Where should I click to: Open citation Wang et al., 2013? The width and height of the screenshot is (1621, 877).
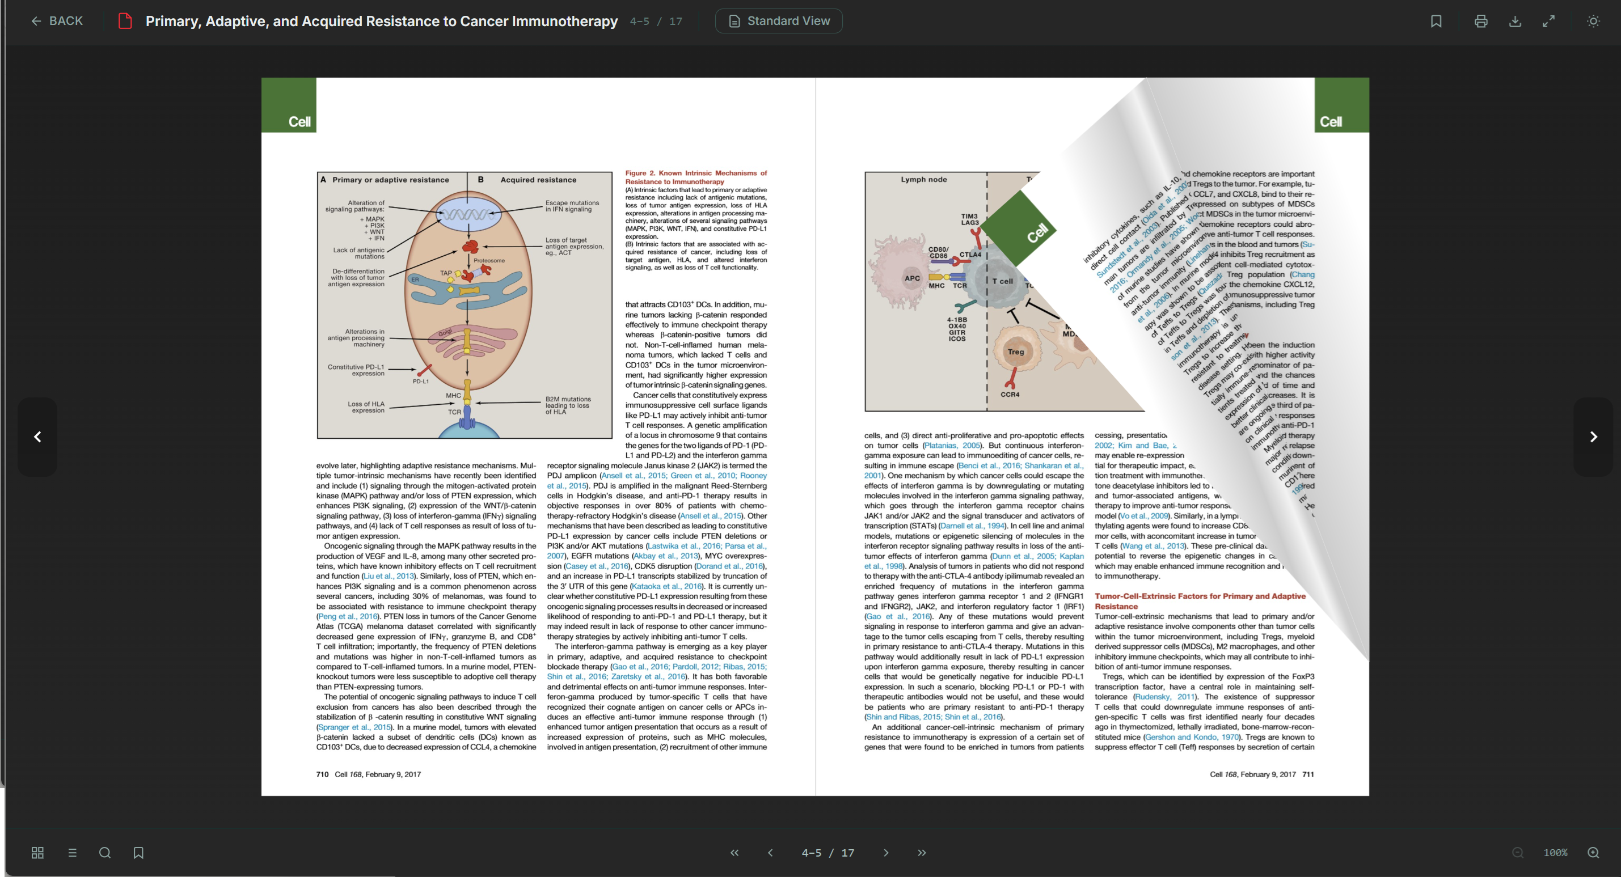[x=1153, y=546]
